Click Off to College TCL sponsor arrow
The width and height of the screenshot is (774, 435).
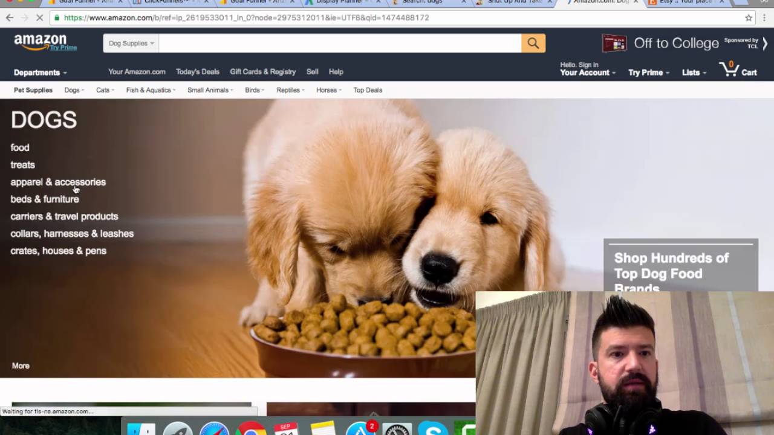click(x=765, y=43)
